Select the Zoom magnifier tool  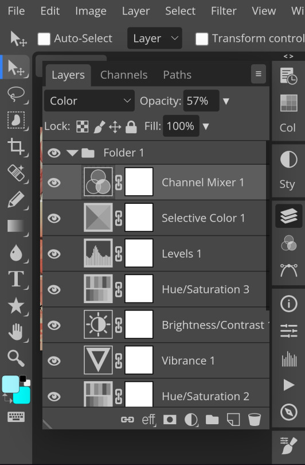tap(16, 358)
